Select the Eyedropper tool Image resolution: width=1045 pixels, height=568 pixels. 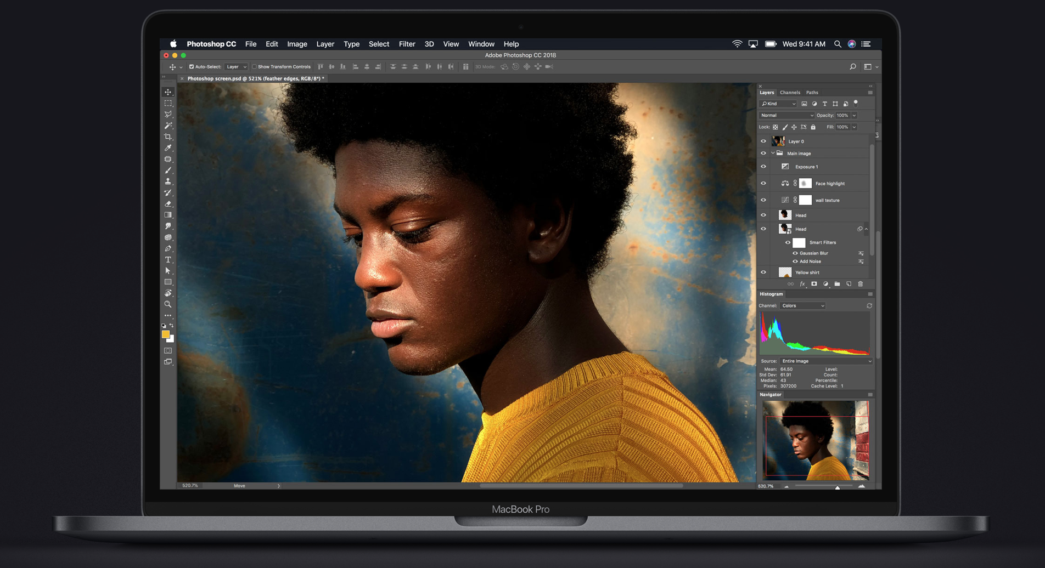click(x=168, y=148)
